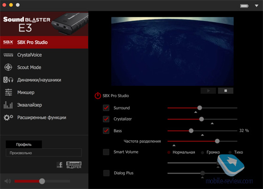Play the demo video
Screen dimensions: 263x189
click(209, 91)
